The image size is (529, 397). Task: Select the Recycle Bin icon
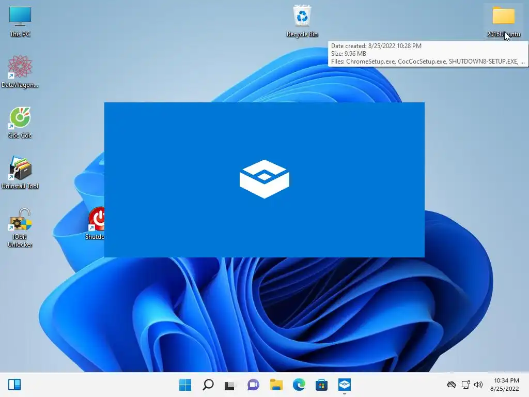click(302, 21)
